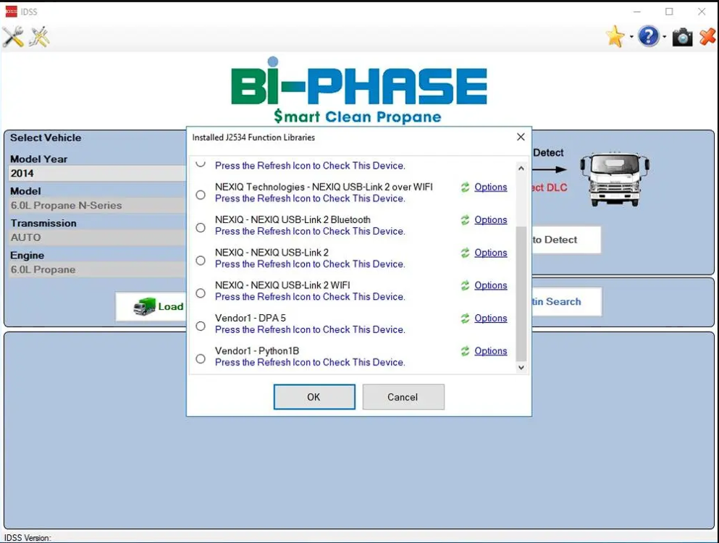The height and width of the screenshot is (543, 719).
Task: Select the NEXIQ USB-Link 2 radio button
Action: 201,261
